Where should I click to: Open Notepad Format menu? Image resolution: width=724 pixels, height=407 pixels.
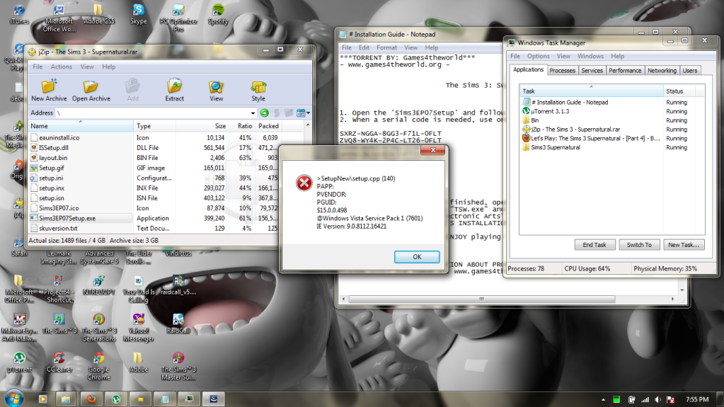click(x=386, y=47)
